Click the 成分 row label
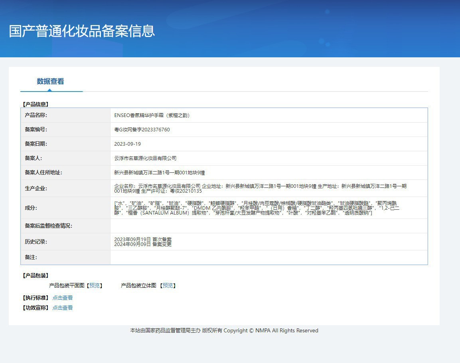Screen dimensions: 460x363 (x=31, y=208)
